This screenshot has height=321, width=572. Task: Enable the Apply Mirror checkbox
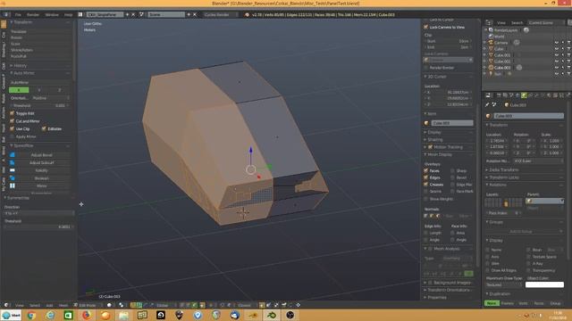pyautogui.click(x=12, y=136)
